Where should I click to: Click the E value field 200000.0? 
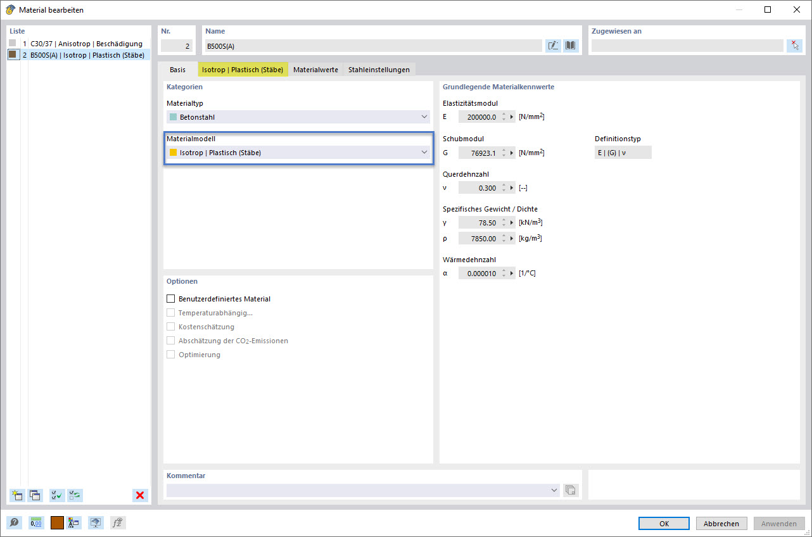tap(479, 117)
